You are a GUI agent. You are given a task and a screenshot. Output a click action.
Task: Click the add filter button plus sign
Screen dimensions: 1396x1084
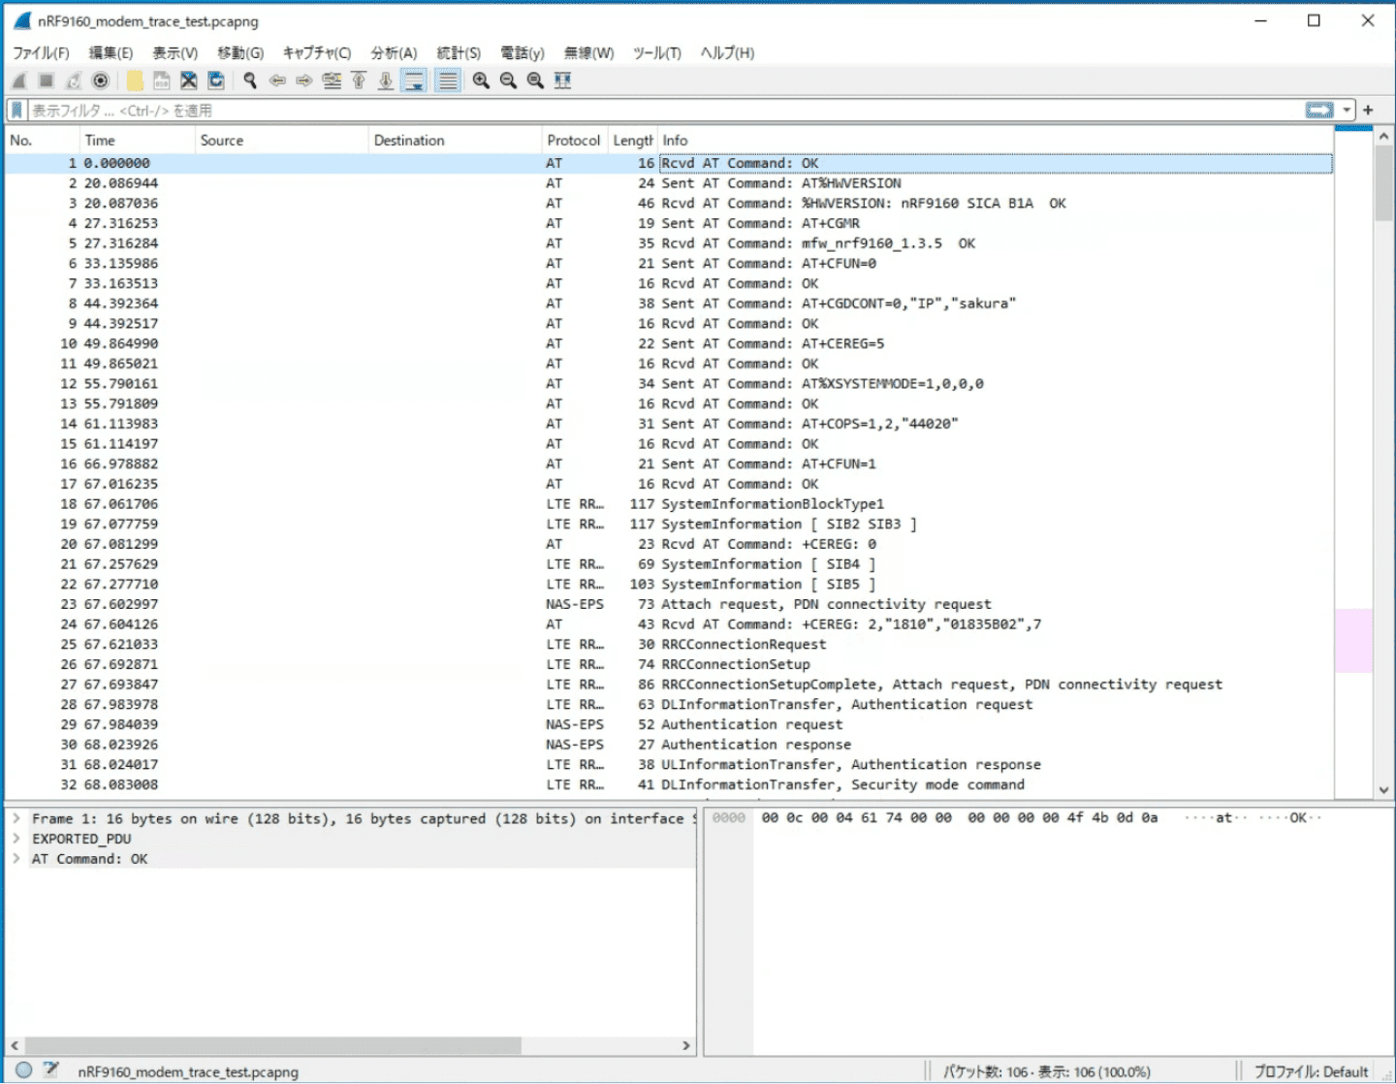pyautogui.click(x=1368, y=111)
